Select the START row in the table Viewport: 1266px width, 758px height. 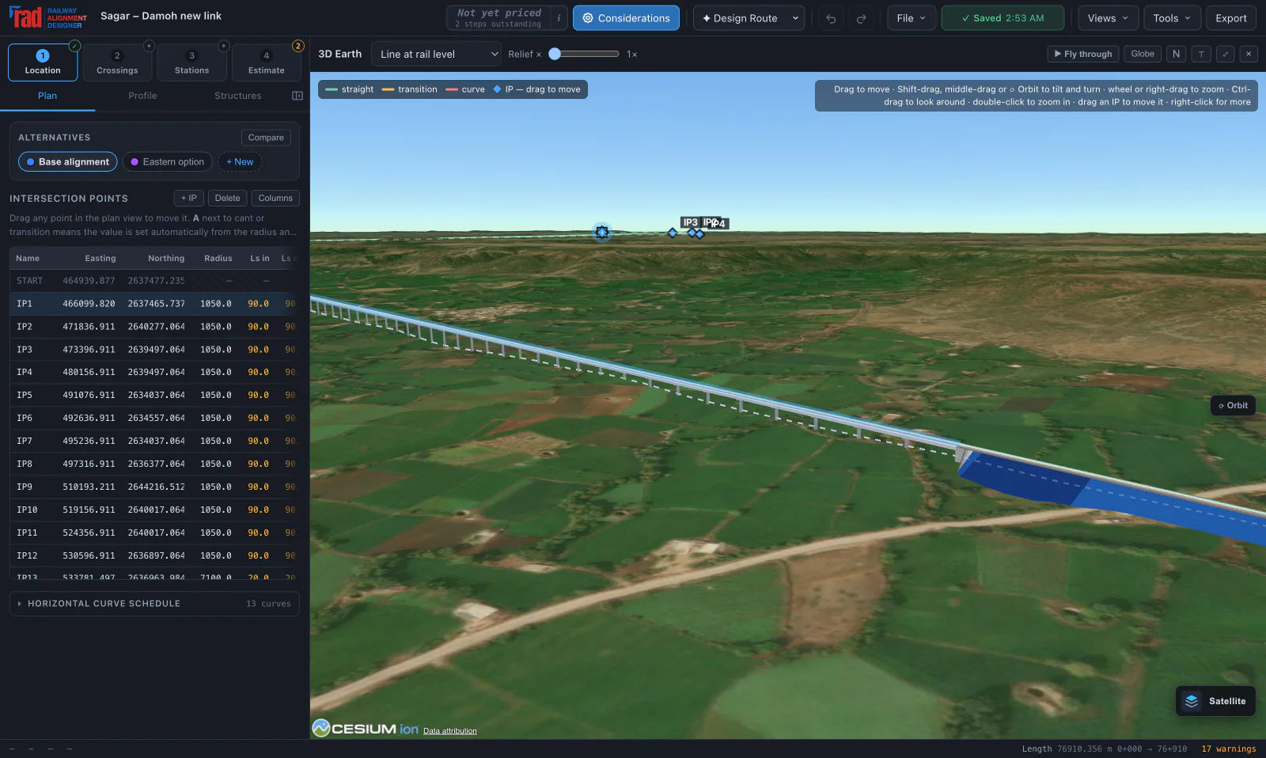tap(154, 281)
